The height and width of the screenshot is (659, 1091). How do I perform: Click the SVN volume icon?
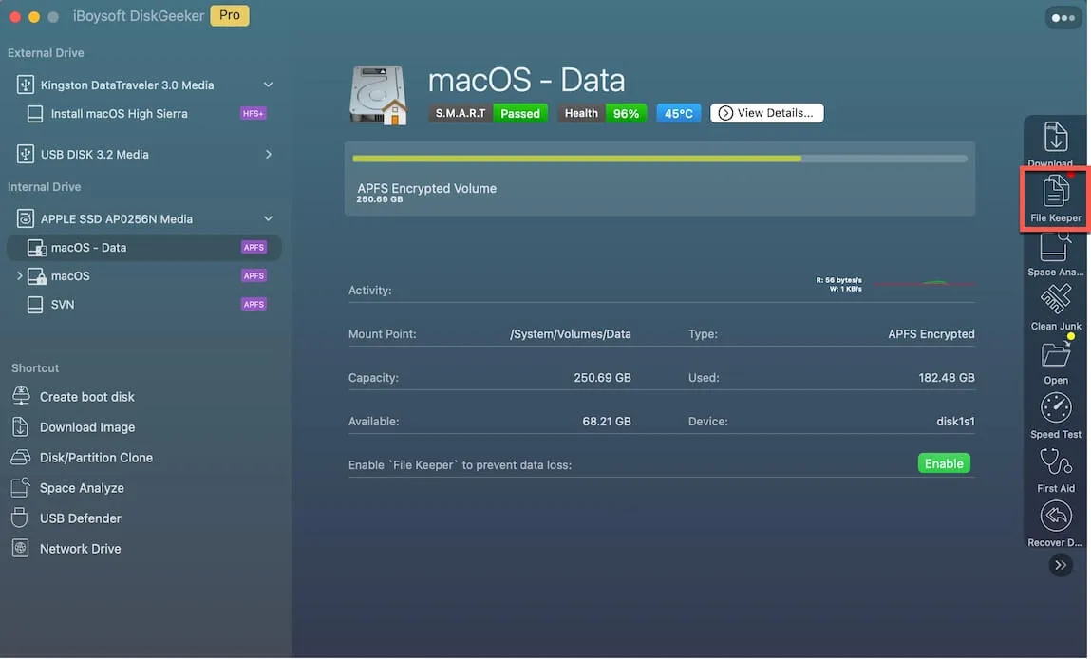[x=35, y=305]
